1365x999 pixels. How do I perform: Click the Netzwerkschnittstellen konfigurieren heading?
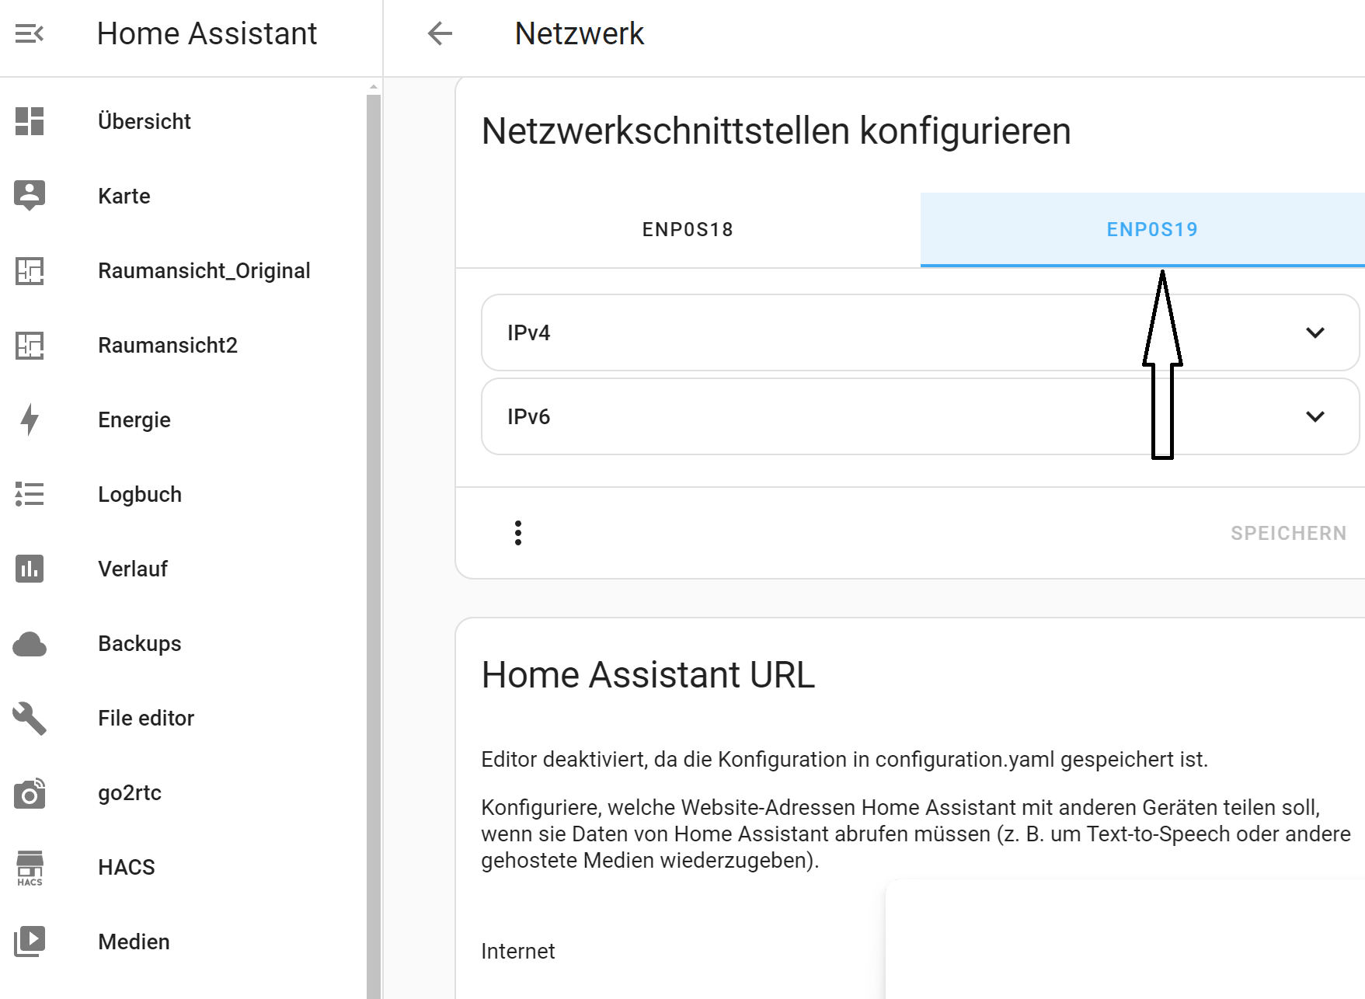click(776, 131)
